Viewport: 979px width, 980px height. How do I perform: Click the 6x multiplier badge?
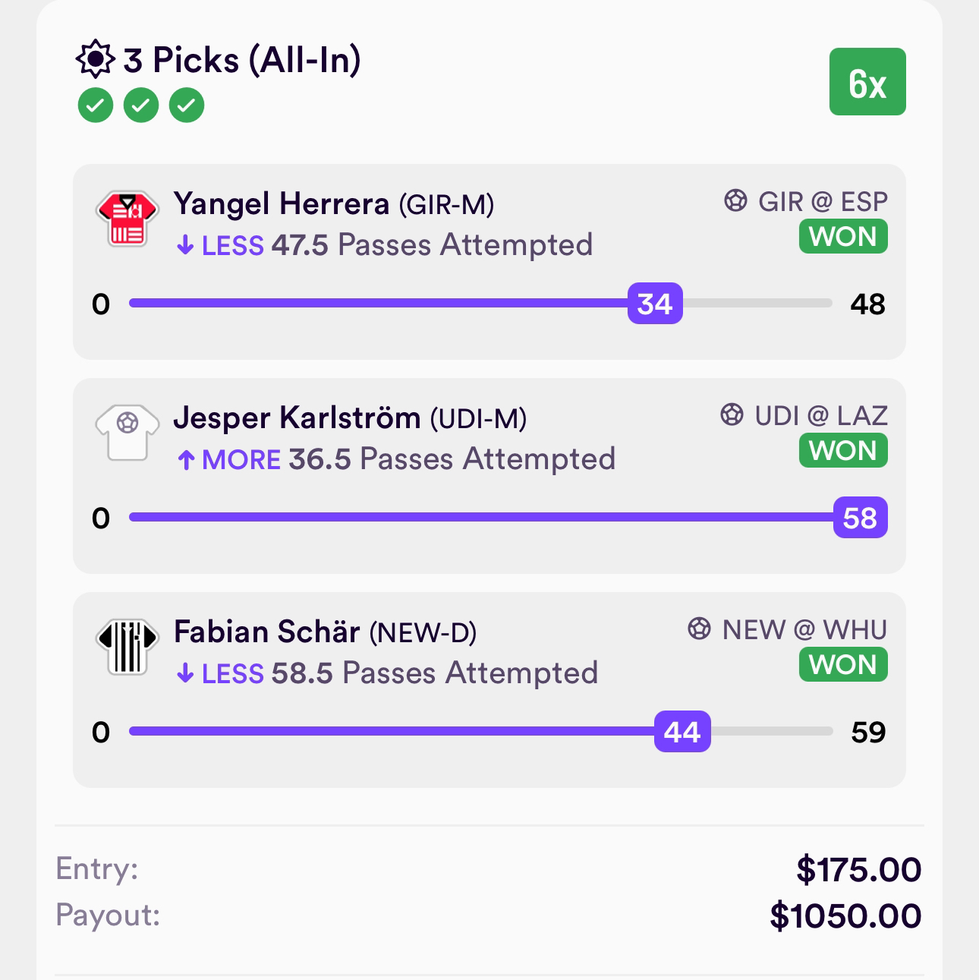(867, 82)
